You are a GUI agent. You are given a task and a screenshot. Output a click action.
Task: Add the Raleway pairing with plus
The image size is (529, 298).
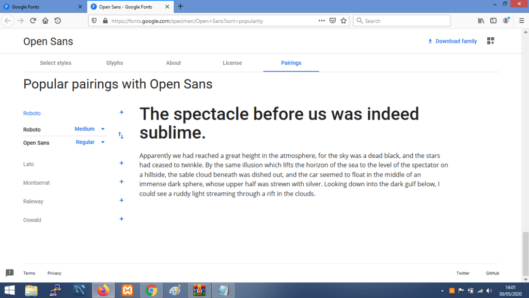(121, 200)
